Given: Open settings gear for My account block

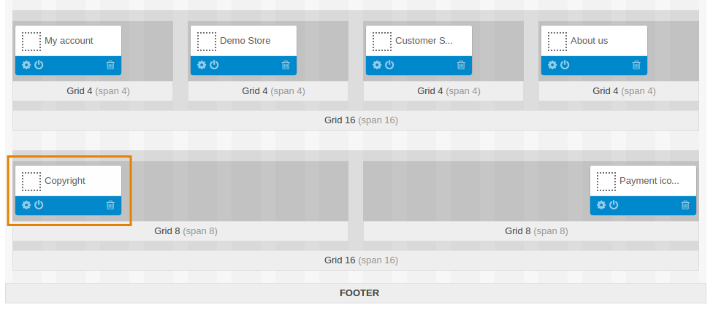Looking at the screenshot, I should 26,65.
